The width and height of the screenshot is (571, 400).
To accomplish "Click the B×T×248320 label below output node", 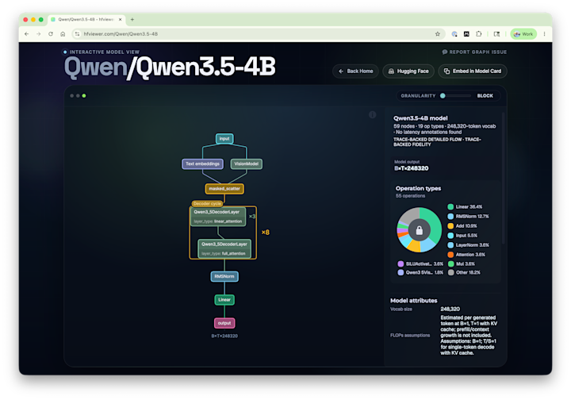I will 224,336.
